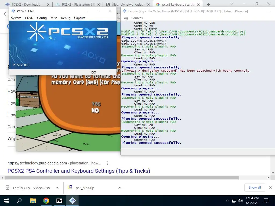
Task: Close the downloads bar
Action: tap(270, 187)
